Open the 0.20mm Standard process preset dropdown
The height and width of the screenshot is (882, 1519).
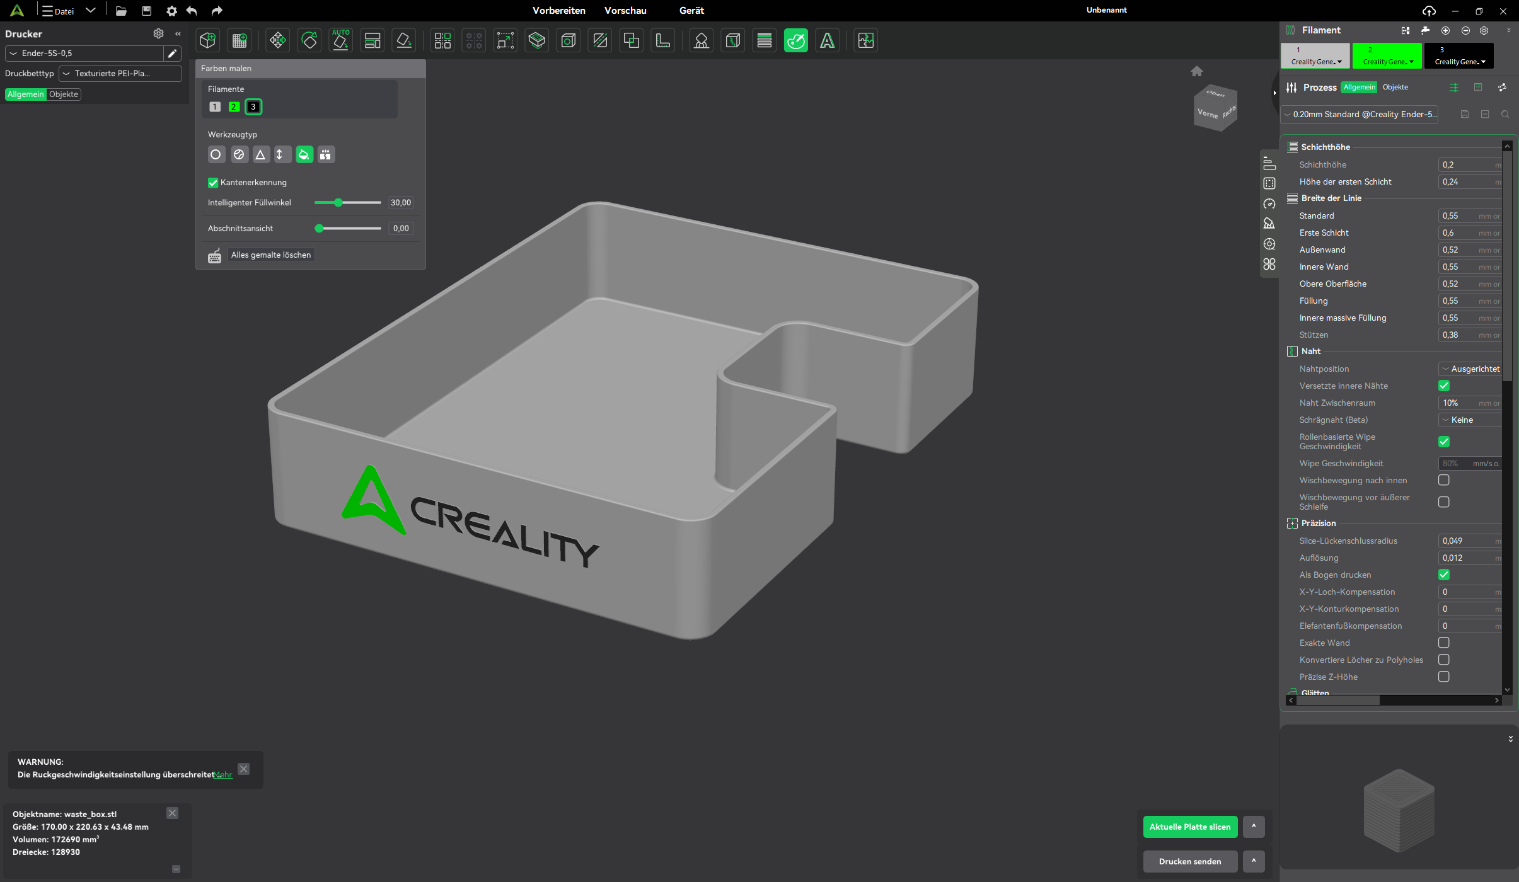(x=1361, y=114)
